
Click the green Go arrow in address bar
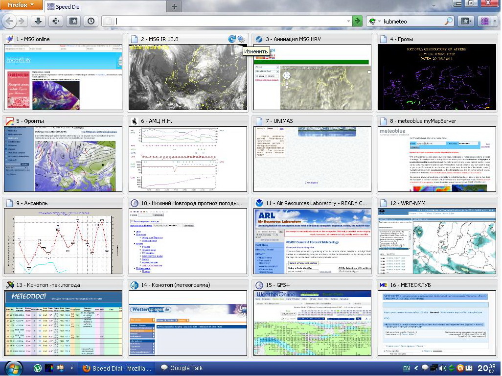(x=358, y=21)
